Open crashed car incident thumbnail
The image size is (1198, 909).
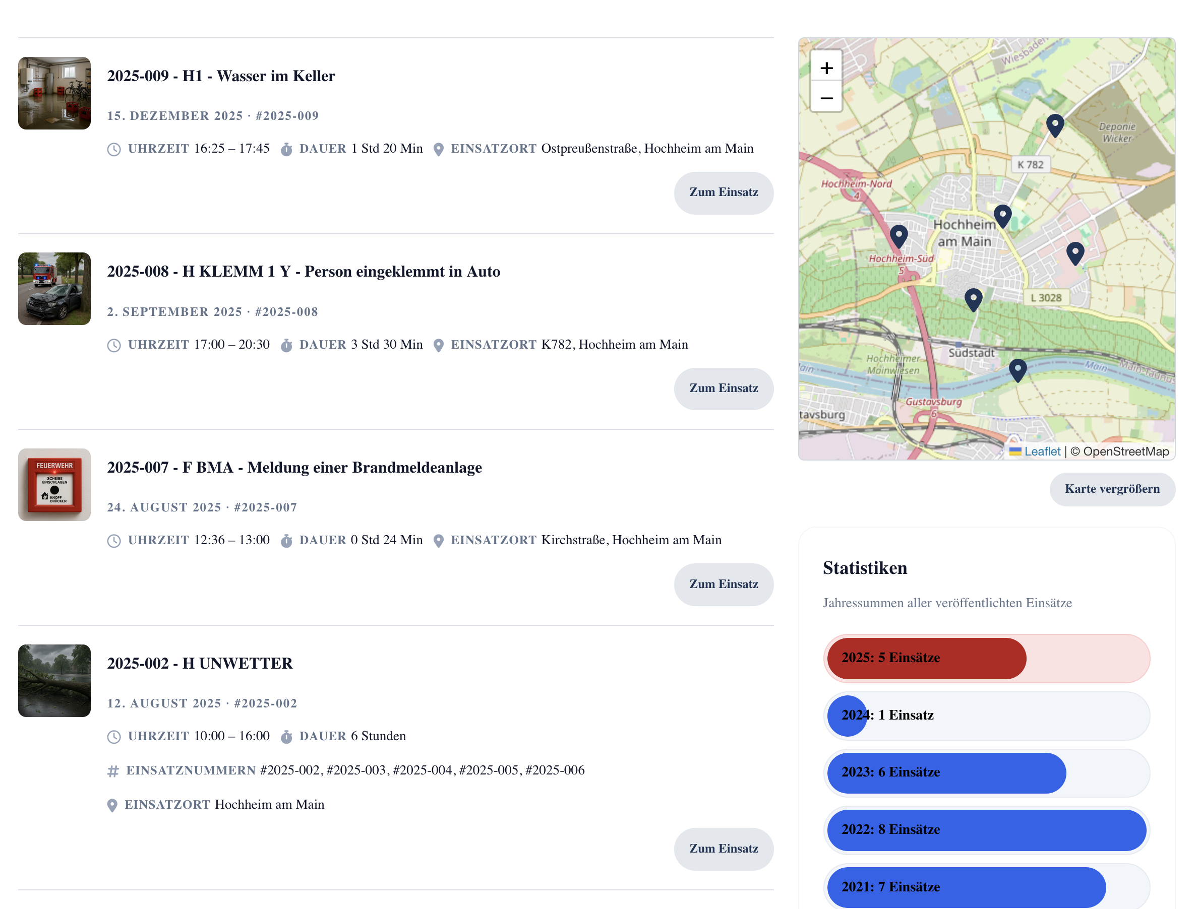[x=54, y=289]
